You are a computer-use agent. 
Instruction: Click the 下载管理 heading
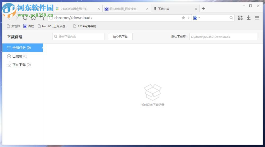click(15, 37)
